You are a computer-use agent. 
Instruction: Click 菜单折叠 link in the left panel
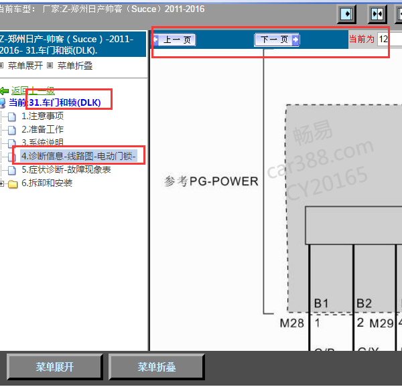[75, 66]
